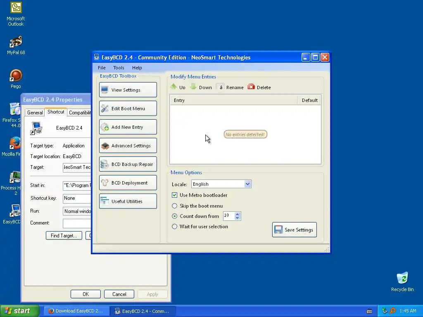Viewport: 423px width, 317px height.
Task: Select the Mozilla Firefox desktop icon
Action: pyautogui.click(x=11, y=147)
